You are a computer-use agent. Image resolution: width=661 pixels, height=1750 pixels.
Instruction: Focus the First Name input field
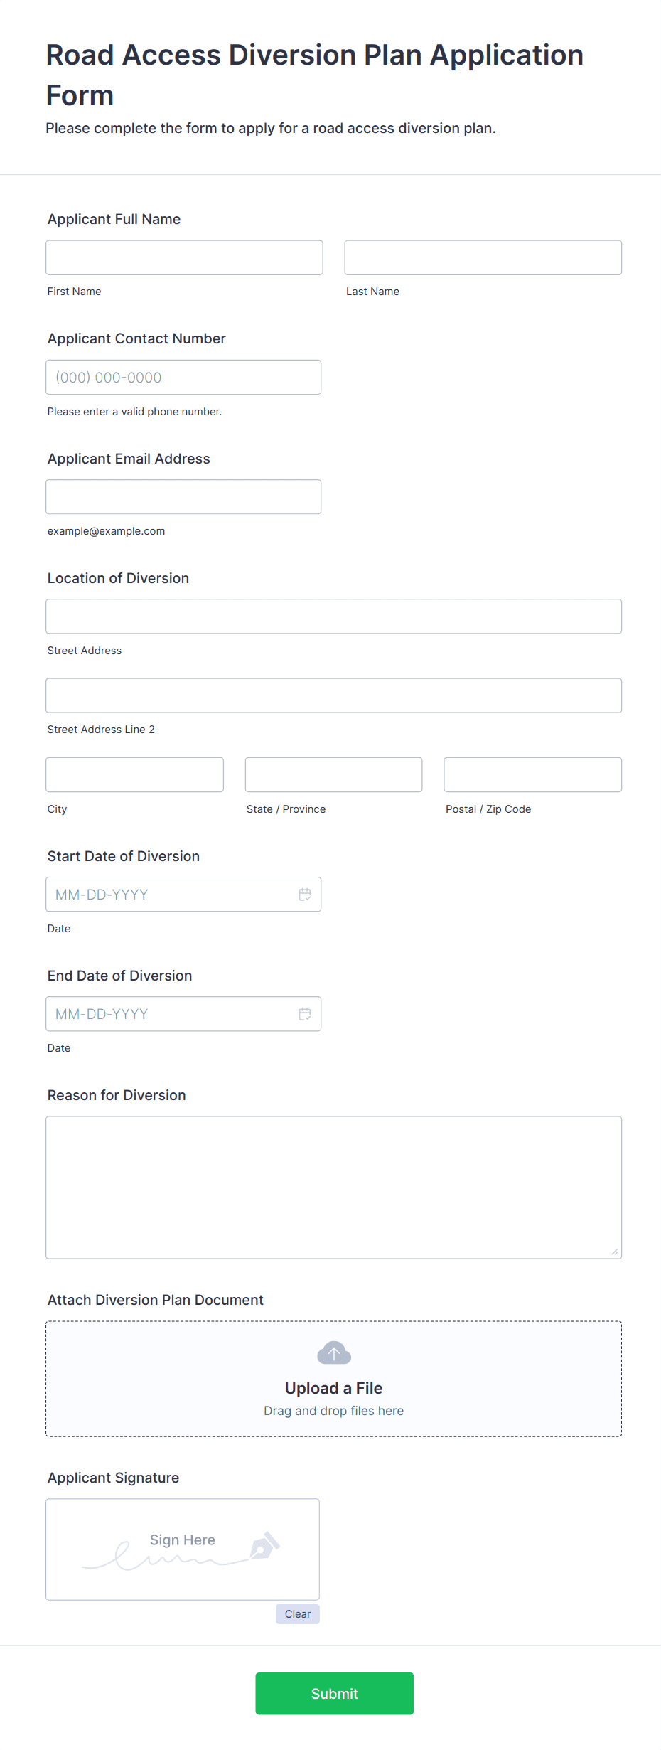pos(183,257)
